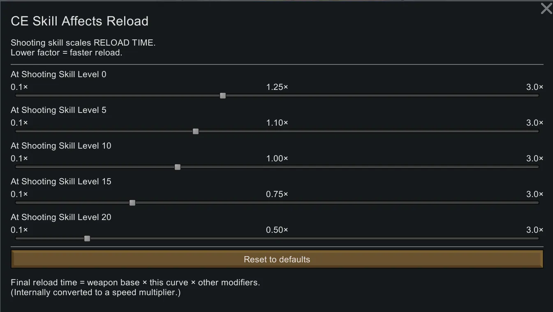Click the "At Shooting Skill Level 20" label

[x=61, y=217]
